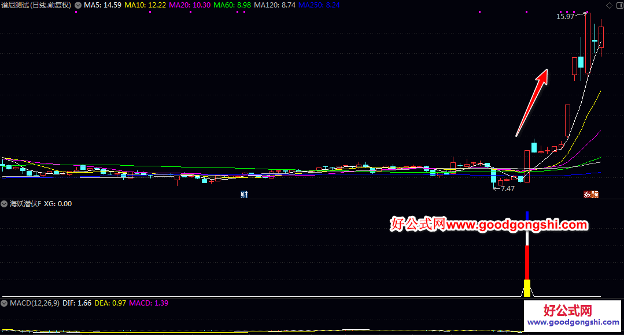
Task: Click the 海妖潜伏F indicator name
Action: point(25,204)
